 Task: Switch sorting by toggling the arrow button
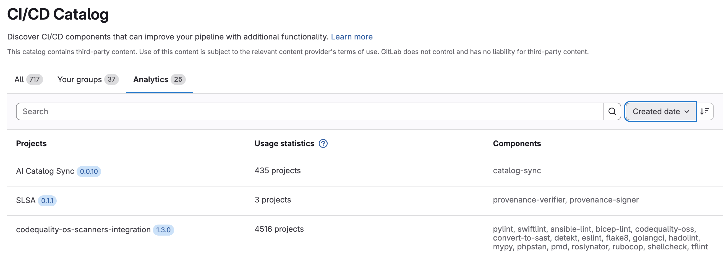coord(705,111)
